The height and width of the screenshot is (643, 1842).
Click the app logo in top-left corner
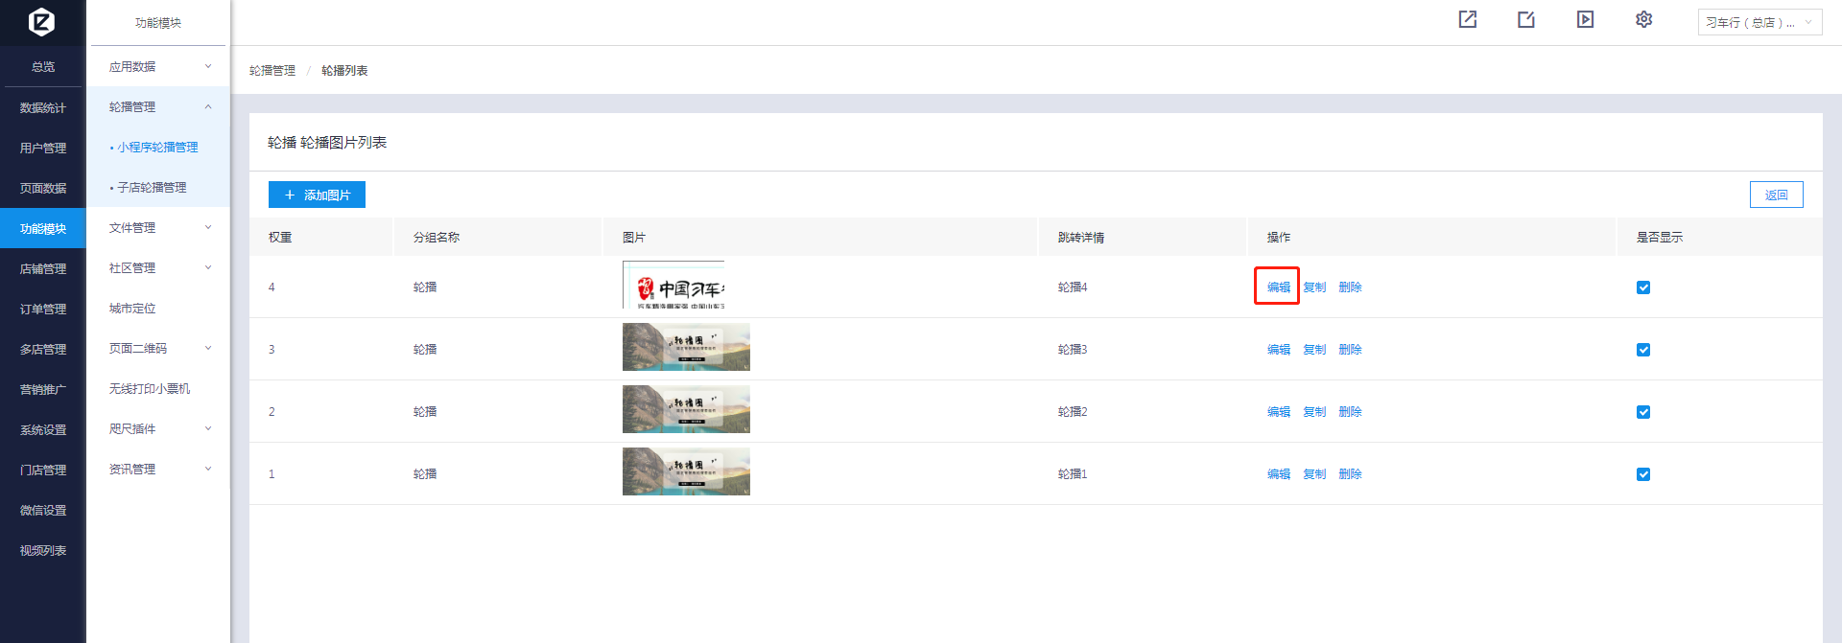pos(42,21)
